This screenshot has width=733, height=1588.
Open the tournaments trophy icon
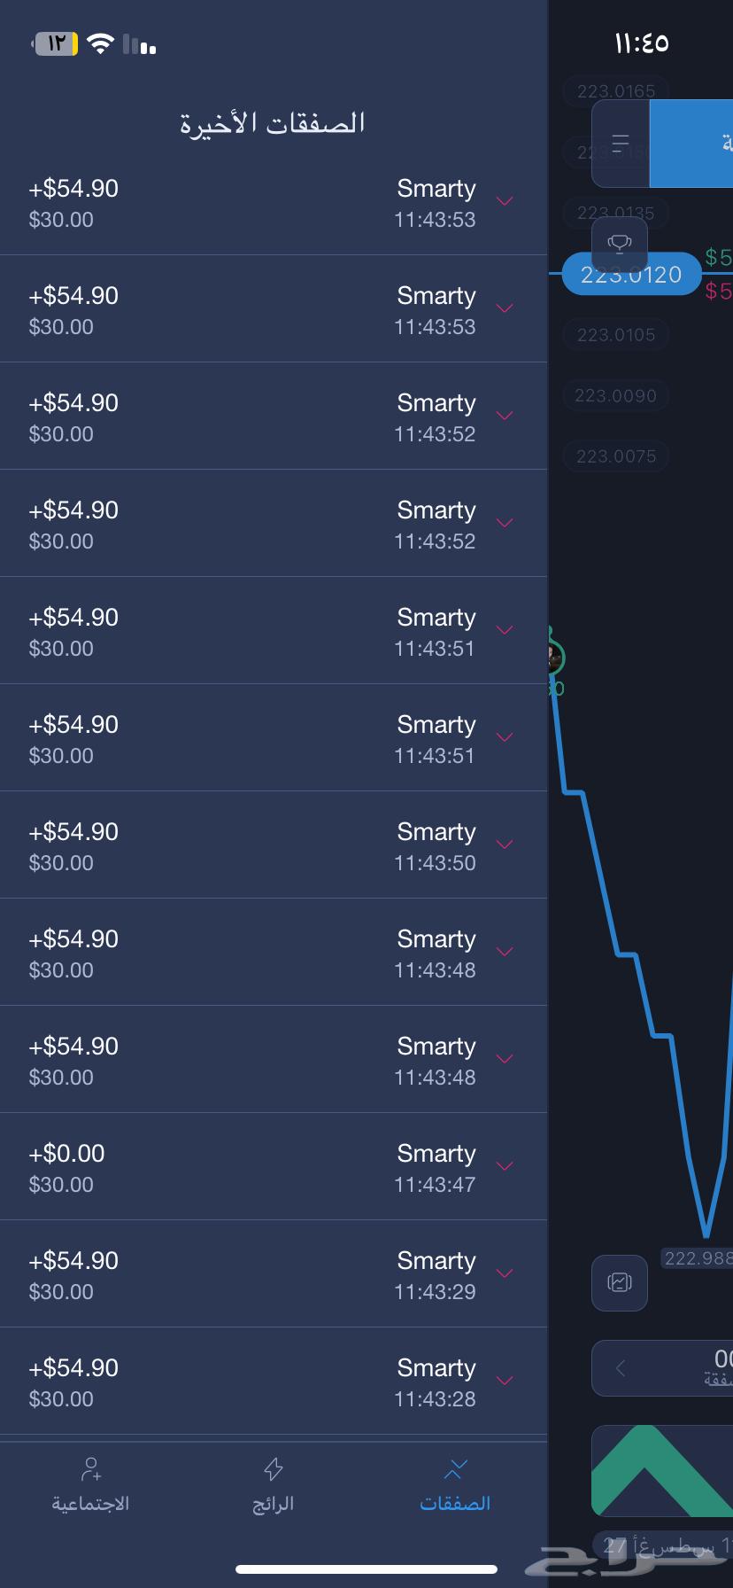620,244
